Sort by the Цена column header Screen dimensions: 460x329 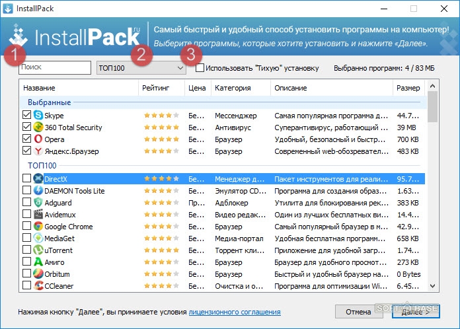pos(198,88)
